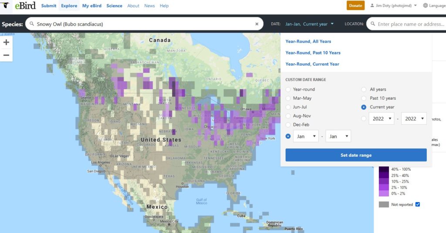Clear the Snowy Owl species search
Image resolution: width=446 pixels, height=233 pixels.
[x=257, y=24]
